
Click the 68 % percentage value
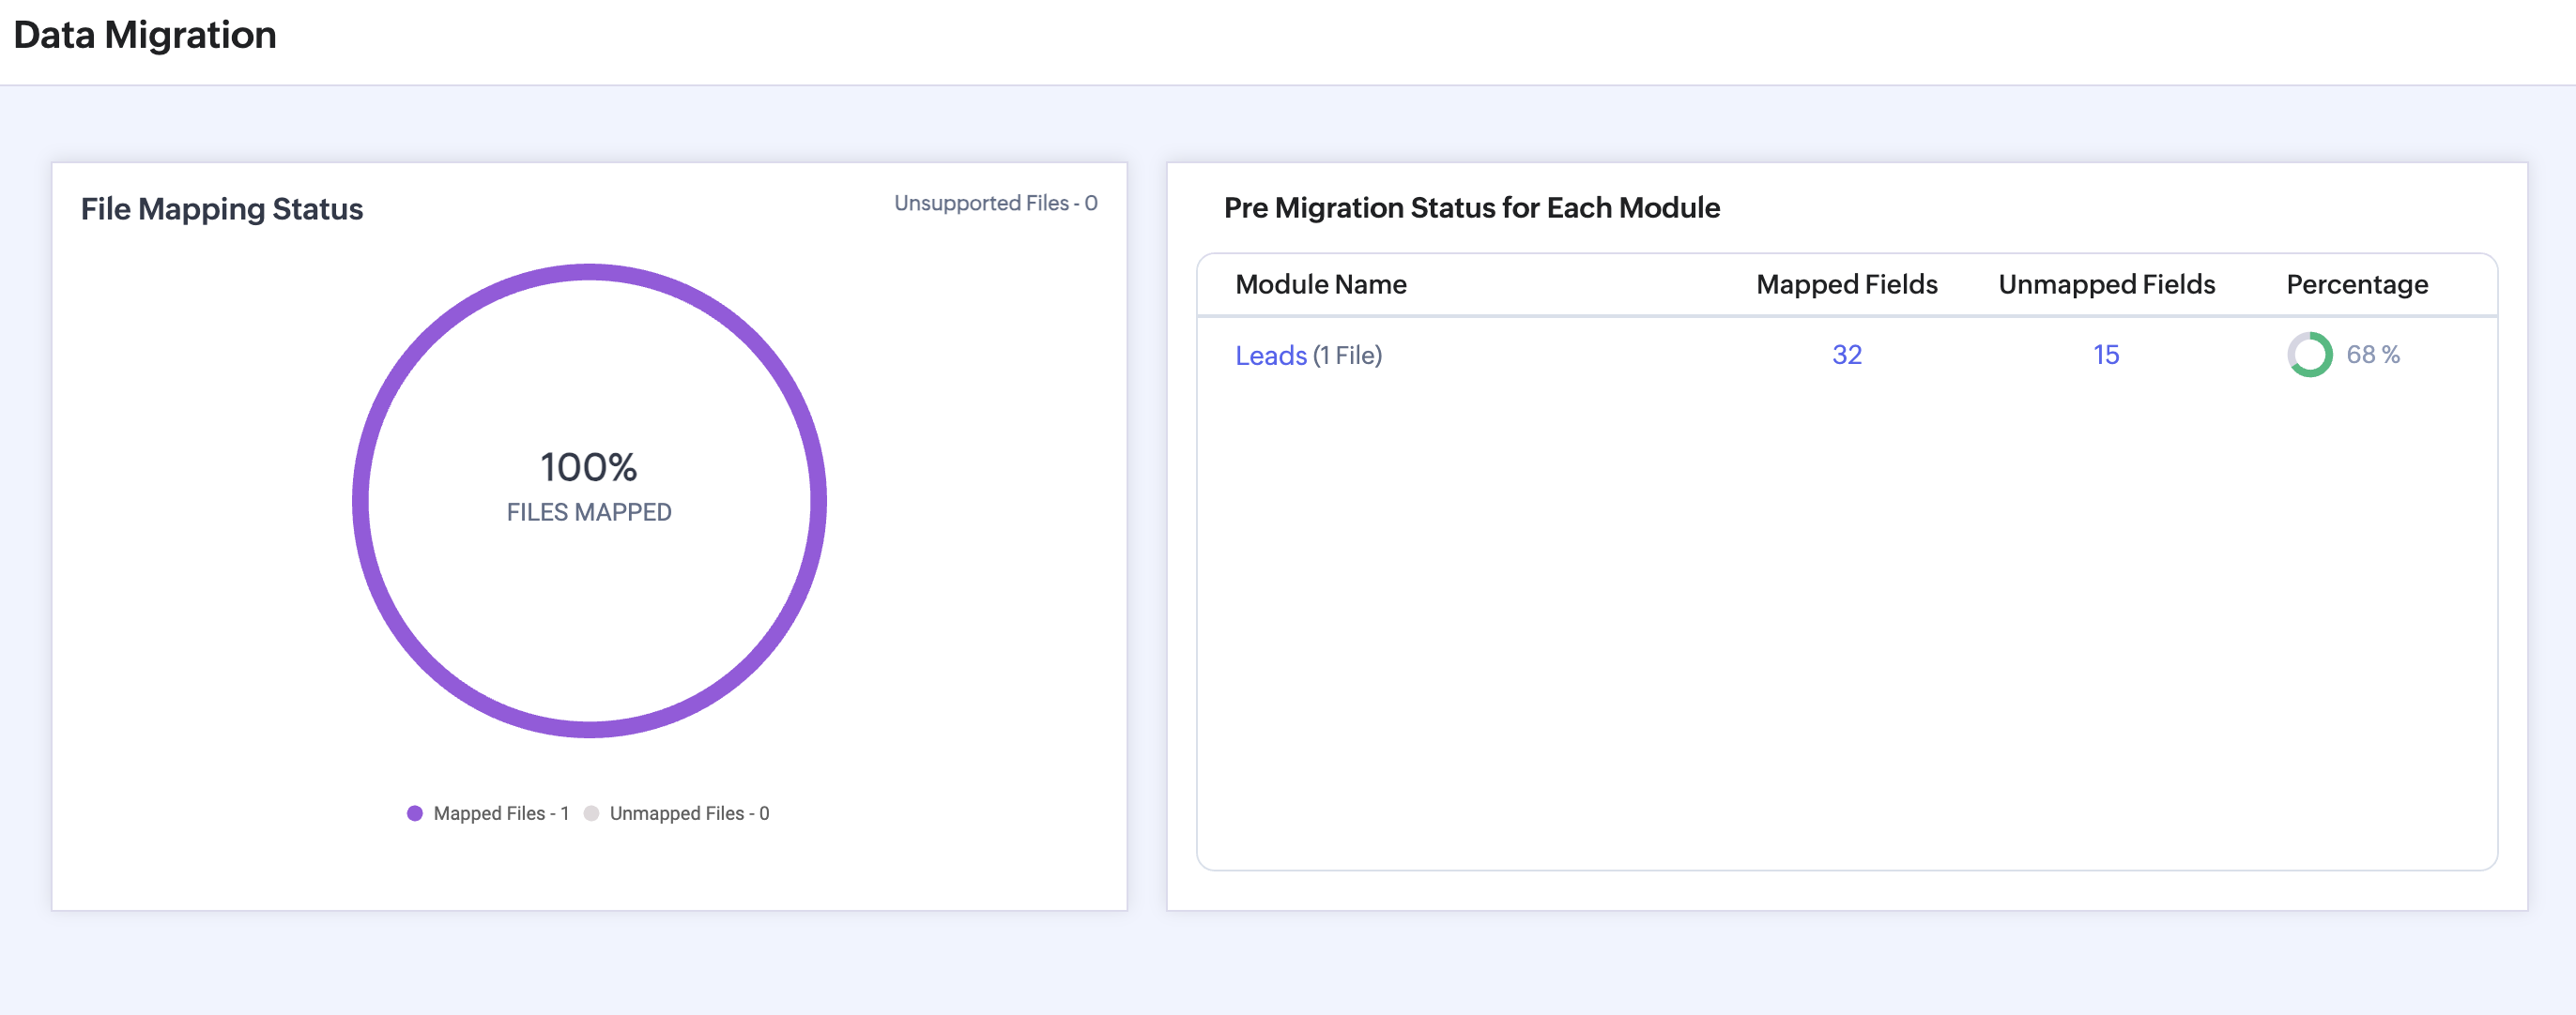(x=2372, y=355)
